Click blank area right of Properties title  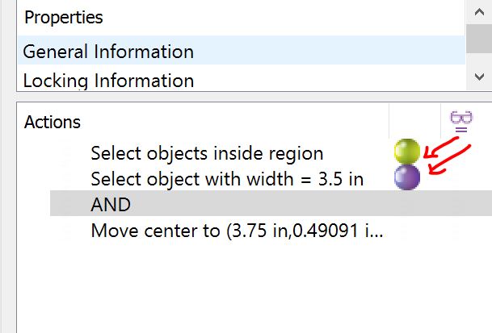(283, 17)
